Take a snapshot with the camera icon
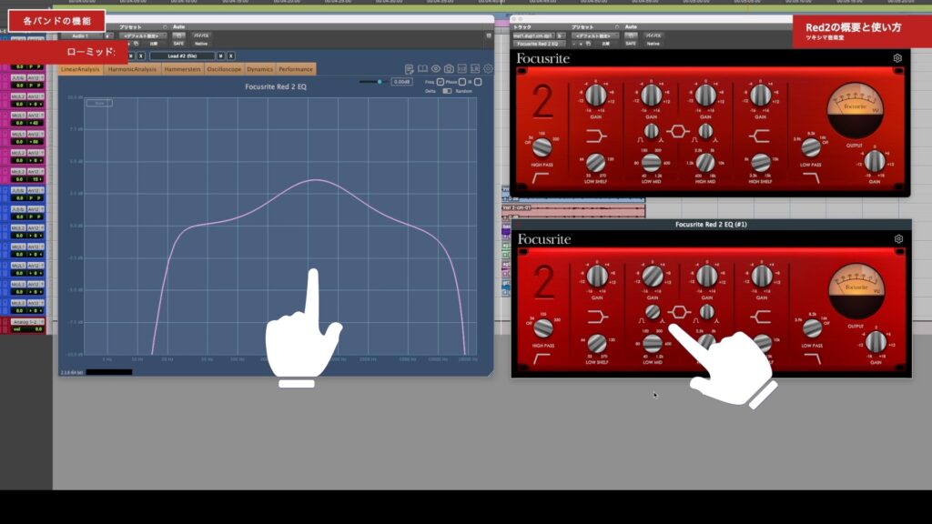Screen dimensions: 932x524 449,69
